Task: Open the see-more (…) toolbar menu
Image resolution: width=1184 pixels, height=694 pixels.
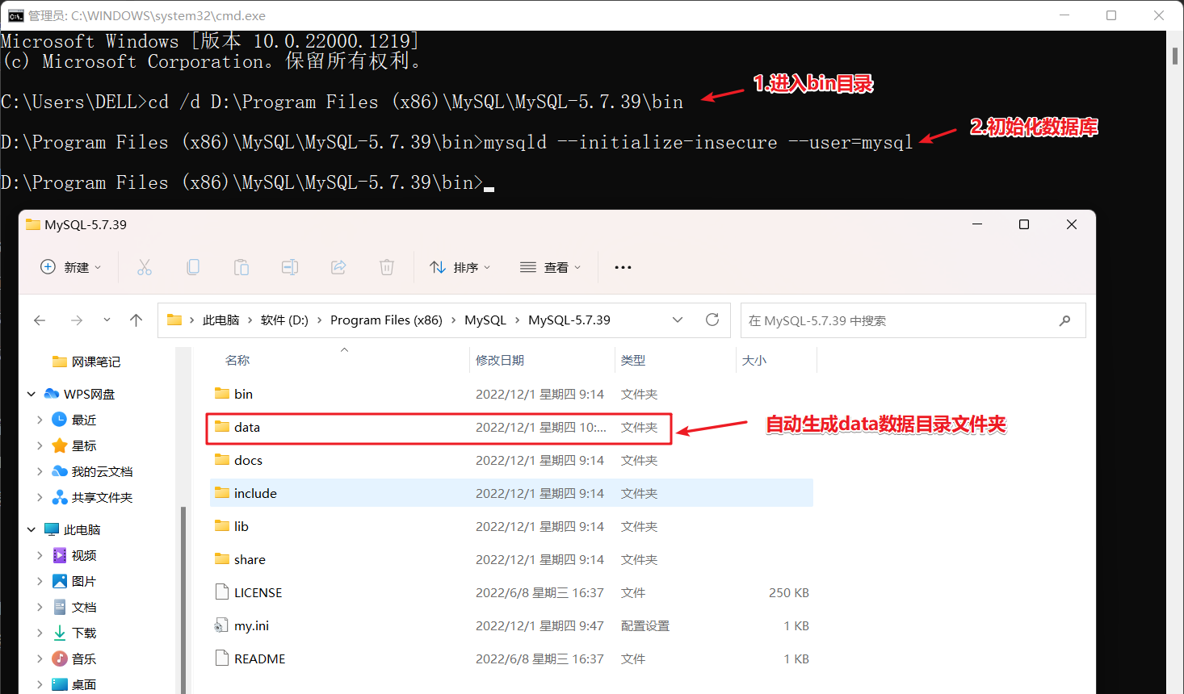Action: (622, 267)
